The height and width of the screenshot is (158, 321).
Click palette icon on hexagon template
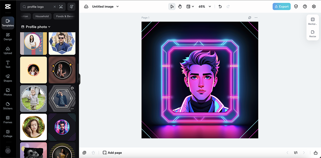[72, 88]
